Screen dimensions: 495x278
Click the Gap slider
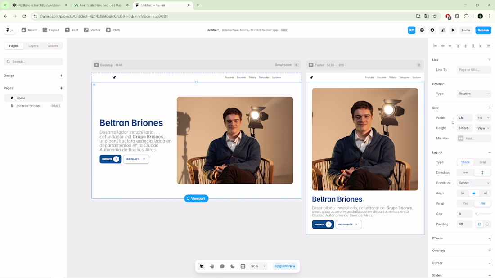[x=483, y=214]
